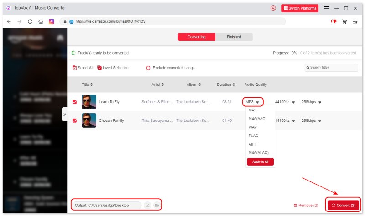Sort tracks by Artist column
The height and width of the screenshot is (216, 365).
point(158,85)
